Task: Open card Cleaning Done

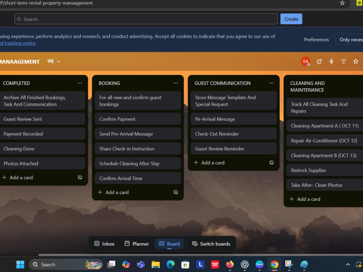Action: (42, 148)
